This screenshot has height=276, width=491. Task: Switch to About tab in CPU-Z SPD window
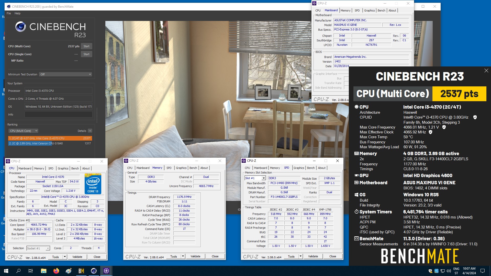tap(322, 168)
